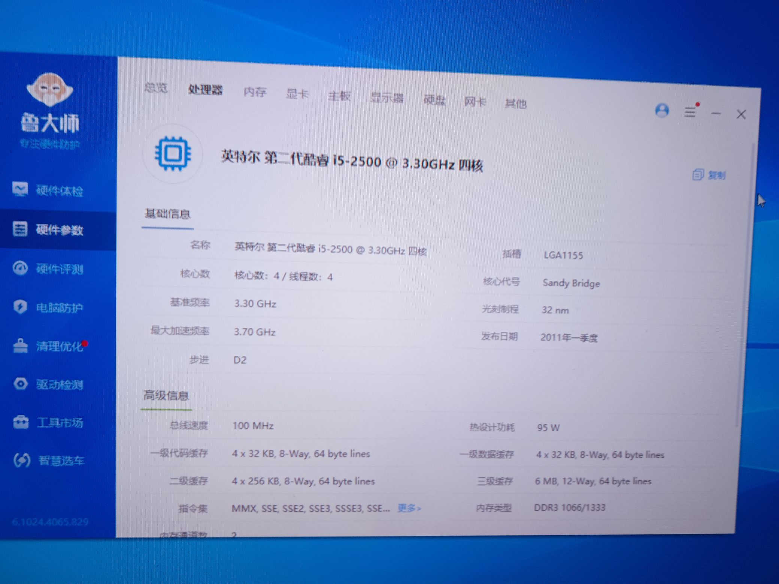Image resolution: width=779 pixels, height=584 pixels.
Task: Click the codename value Sandy Bridge
Action: 571,283
